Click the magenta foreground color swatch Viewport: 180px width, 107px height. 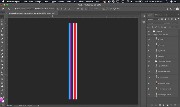(1, 100)
